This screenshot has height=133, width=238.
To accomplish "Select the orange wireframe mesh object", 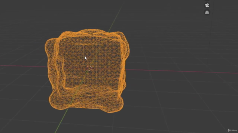I will (87, 71).
